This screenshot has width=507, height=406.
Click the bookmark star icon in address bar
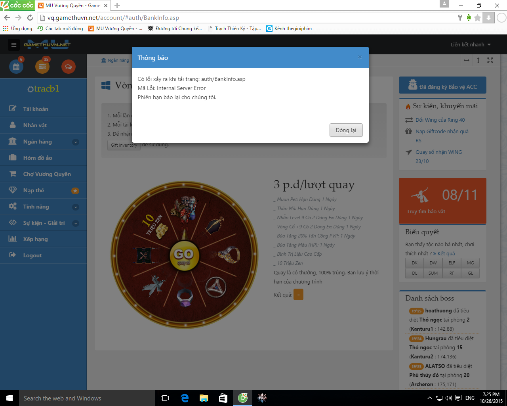coord(478,18)
